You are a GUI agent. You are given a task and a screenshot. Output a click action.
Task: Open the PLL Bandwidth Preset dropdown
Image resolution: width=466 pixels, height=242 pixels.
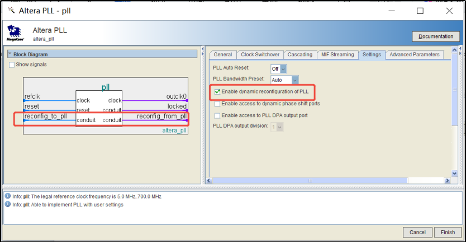pos(284,80)
